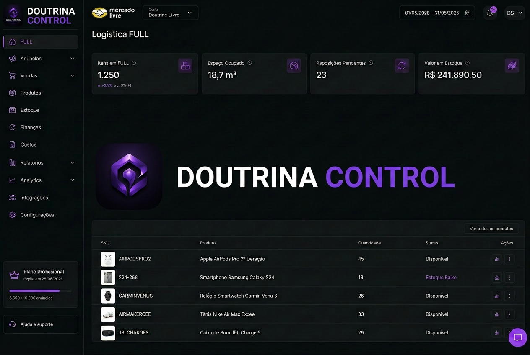Screen dimensions: 530x355
Task: Click the Estoque Baixo status
Action: pyautogui.click(x=441, y=278)
